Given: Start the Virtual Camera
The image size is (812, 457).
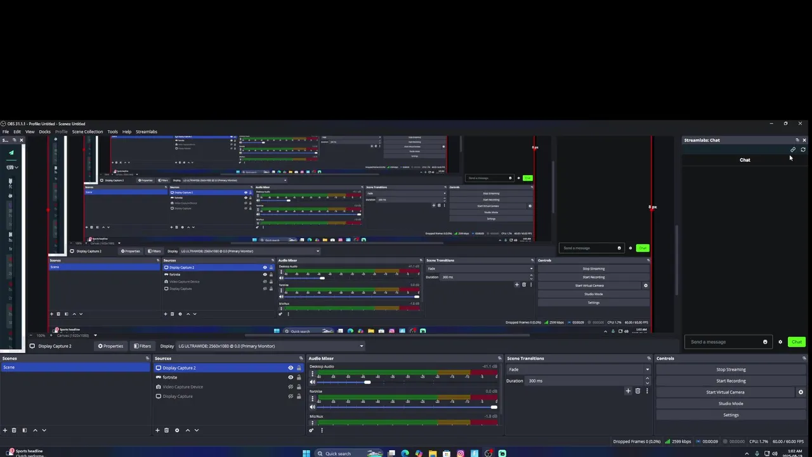Looking at the screenshot, I should (725, 392).
